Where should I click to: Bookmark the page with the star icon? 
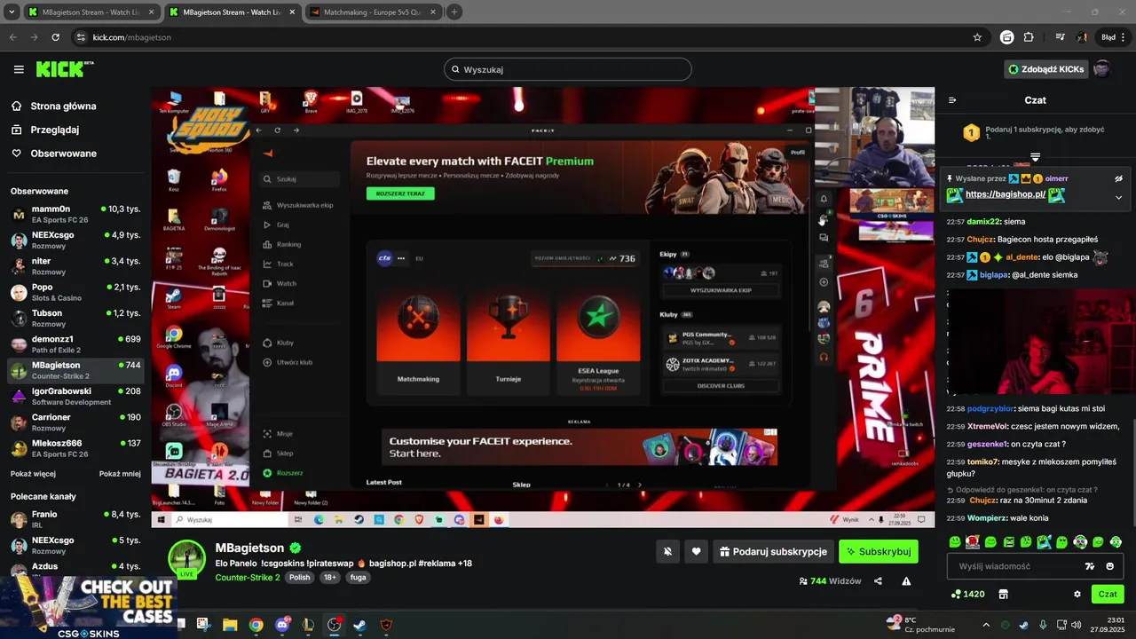(x=977, y=37)
